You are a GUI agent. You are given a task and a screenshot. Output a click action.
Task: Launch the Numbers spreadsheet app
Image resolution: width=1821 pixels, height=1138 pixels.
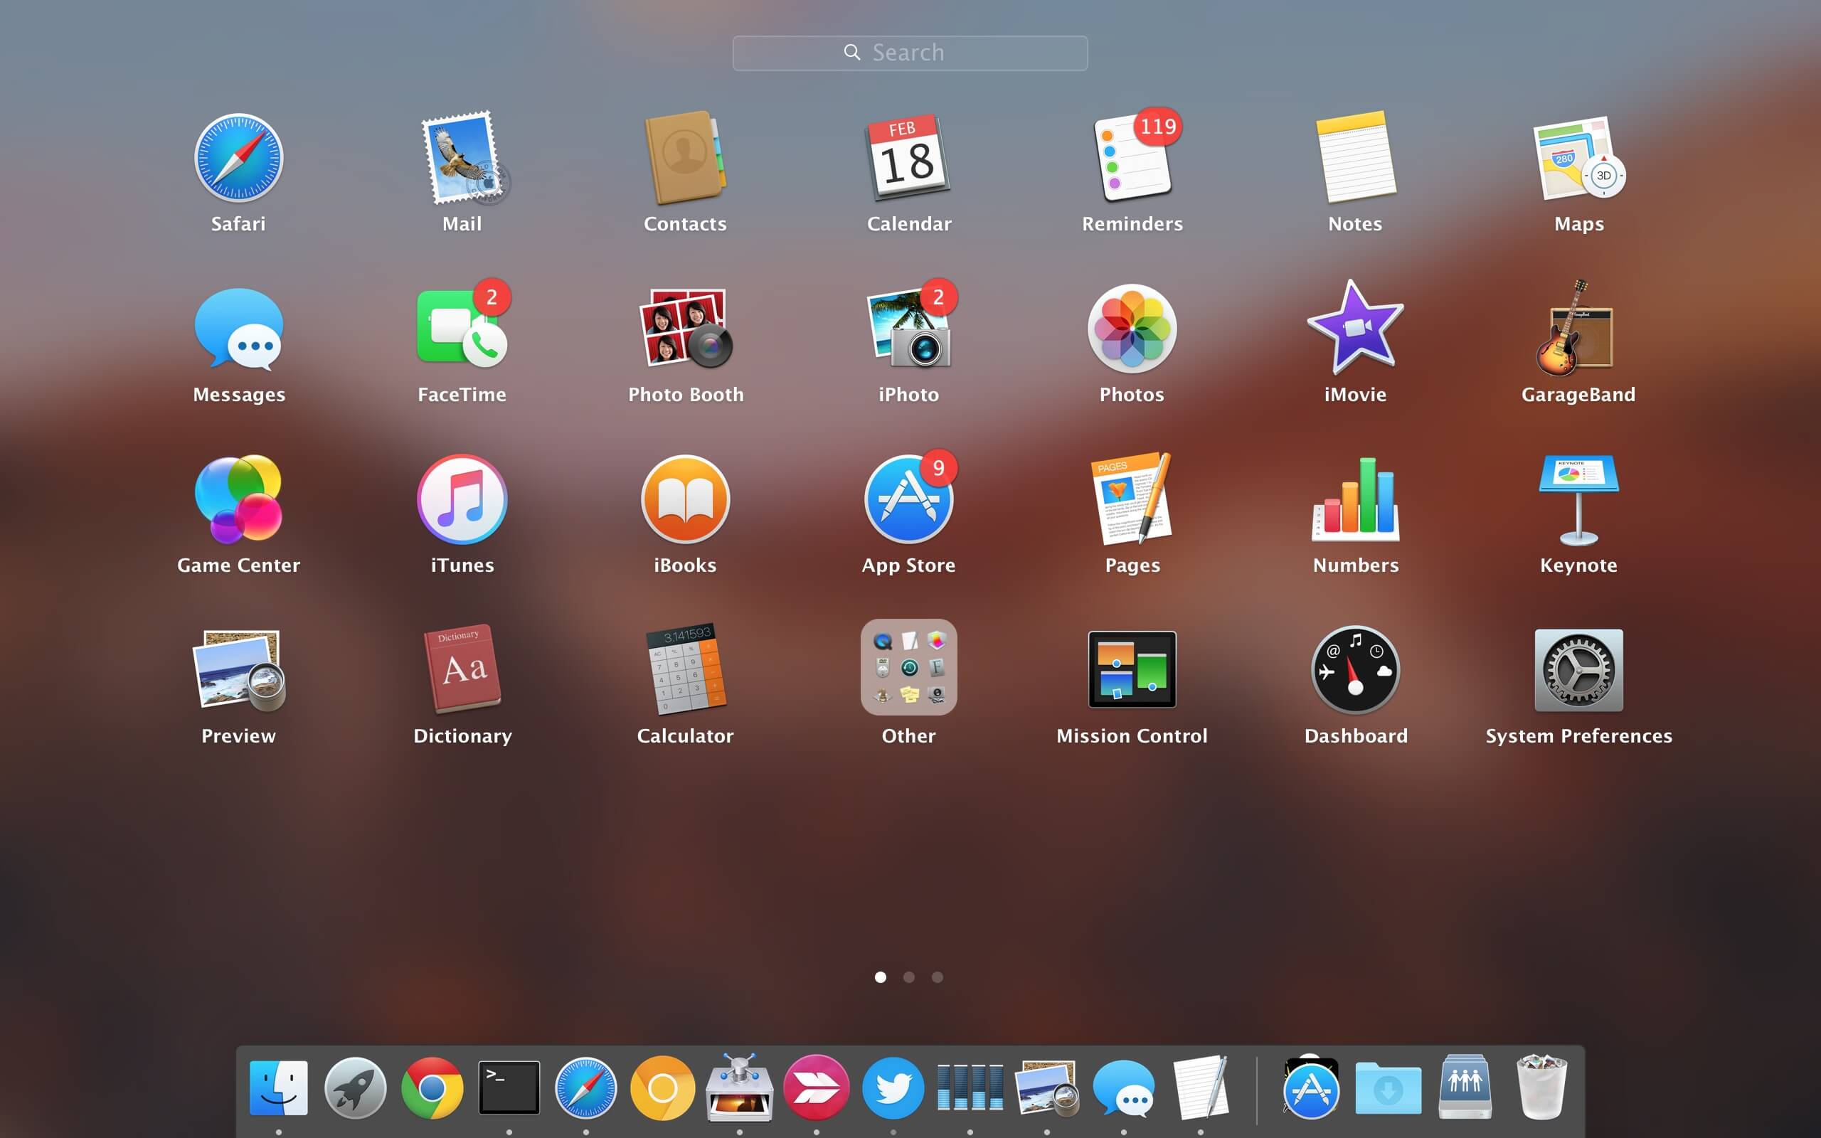pos(1354,501)
